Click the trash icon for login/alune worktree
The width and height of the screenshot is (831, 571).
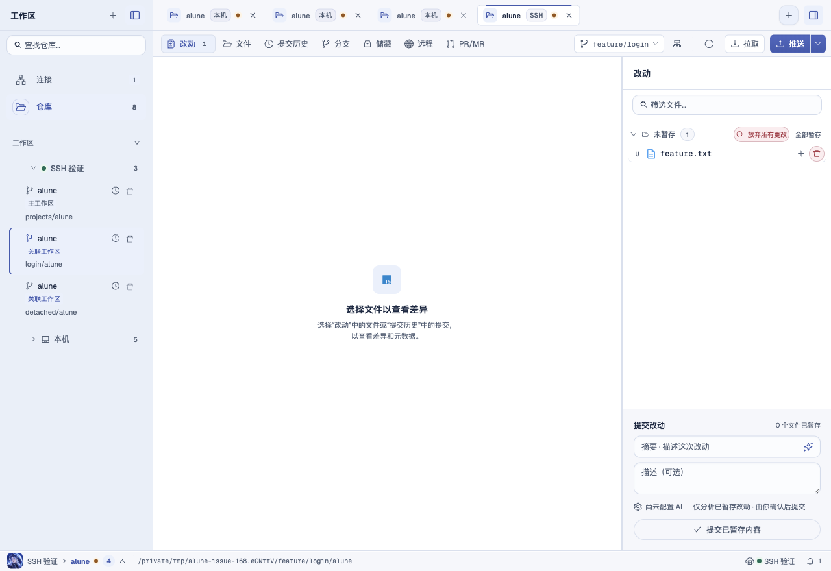click(x=130, y=239)
